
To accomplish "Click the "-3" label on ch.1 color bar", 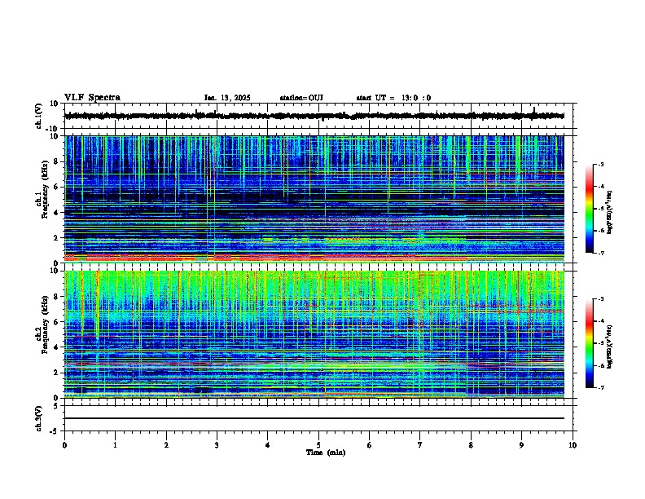I will pyautogui.click(x=600, y=164).
